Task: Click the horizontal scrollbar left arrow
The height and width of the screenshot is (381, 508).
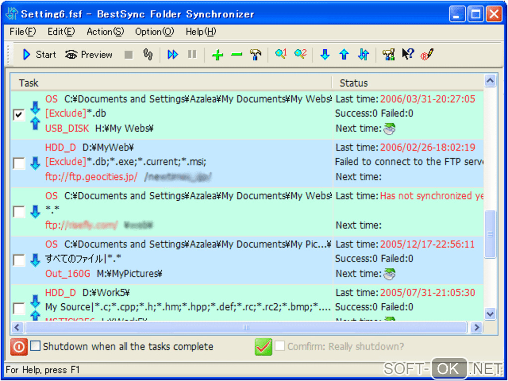Action: coord(17,327)
